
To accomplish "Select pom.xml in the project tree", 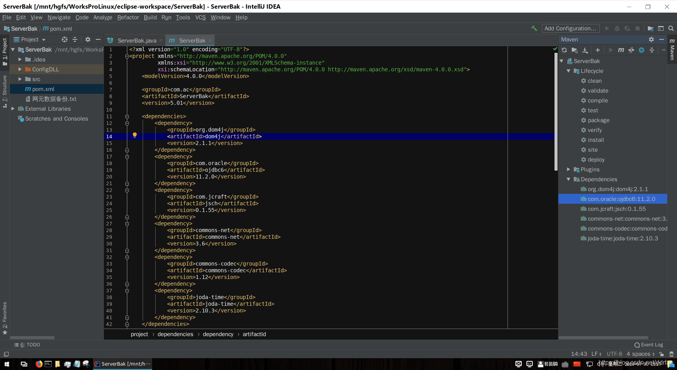I will coord(57,89).
